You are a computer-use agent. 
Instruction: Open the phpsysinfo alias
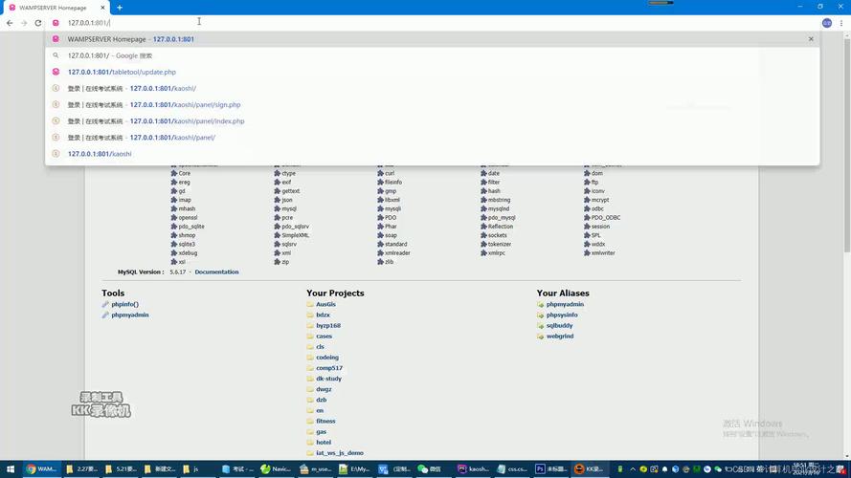pos(562,315)
